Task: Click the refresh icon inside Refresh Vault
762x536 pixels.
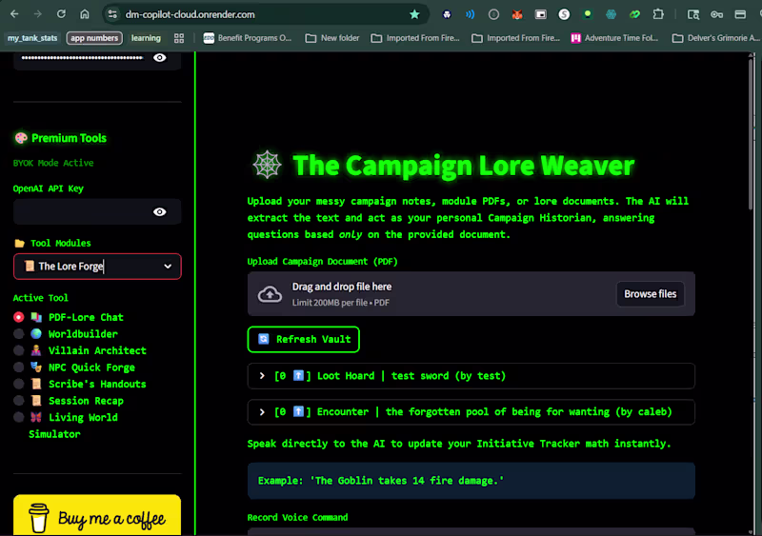Action: pos(264,339)
